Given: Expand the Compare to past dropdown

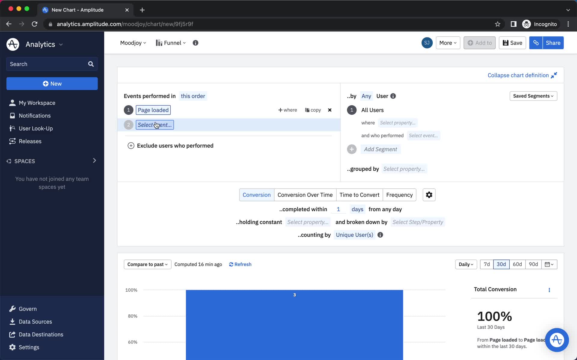Looking at the screenshot, I should (147, 264).
